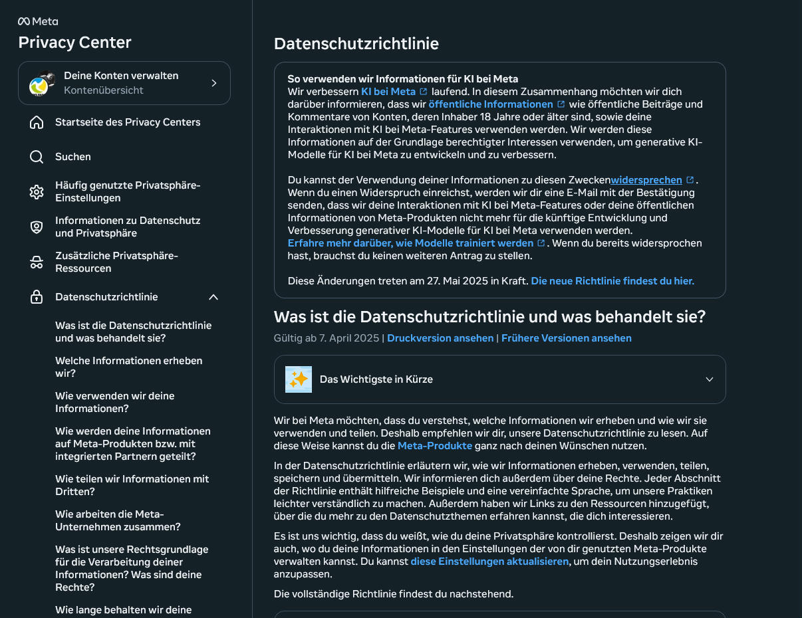
Task: Select Welche Informationen erheben wir? in sidebar
Action: [129, 367]
